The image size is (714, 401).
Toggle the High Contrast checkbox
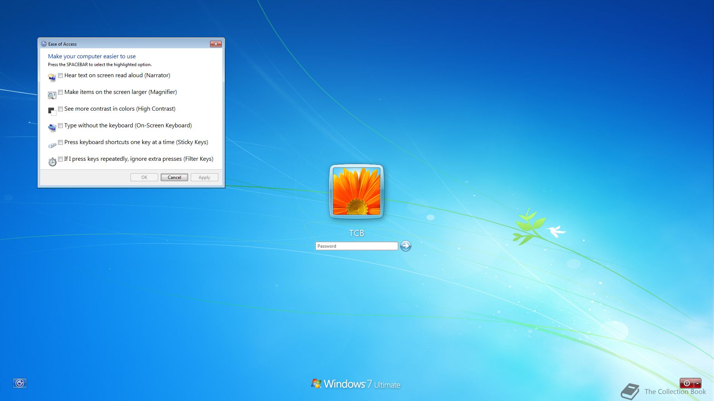[60, 109]
